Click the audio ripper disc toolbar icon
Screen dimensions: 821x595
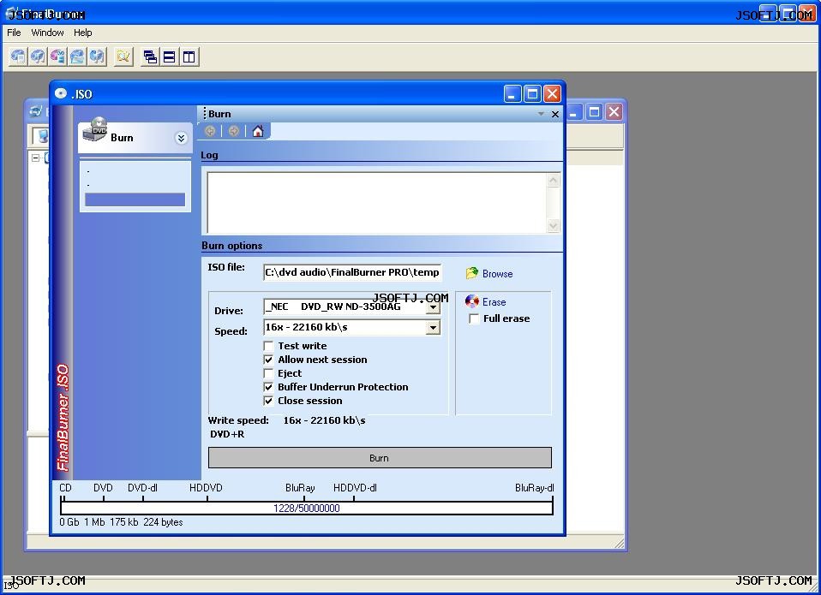point(98,57)
